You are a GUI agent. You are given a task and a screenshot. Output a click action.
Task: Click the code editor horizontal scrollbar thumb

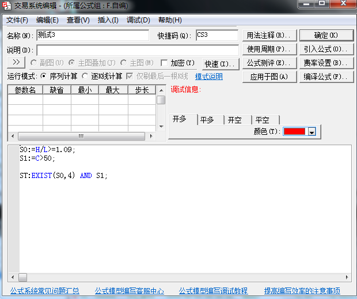click(x=22, y=277)
